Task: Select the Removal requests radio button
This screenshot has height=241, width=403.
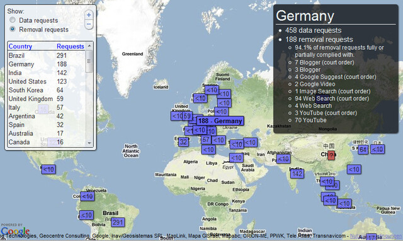Action: click(12, 29)
